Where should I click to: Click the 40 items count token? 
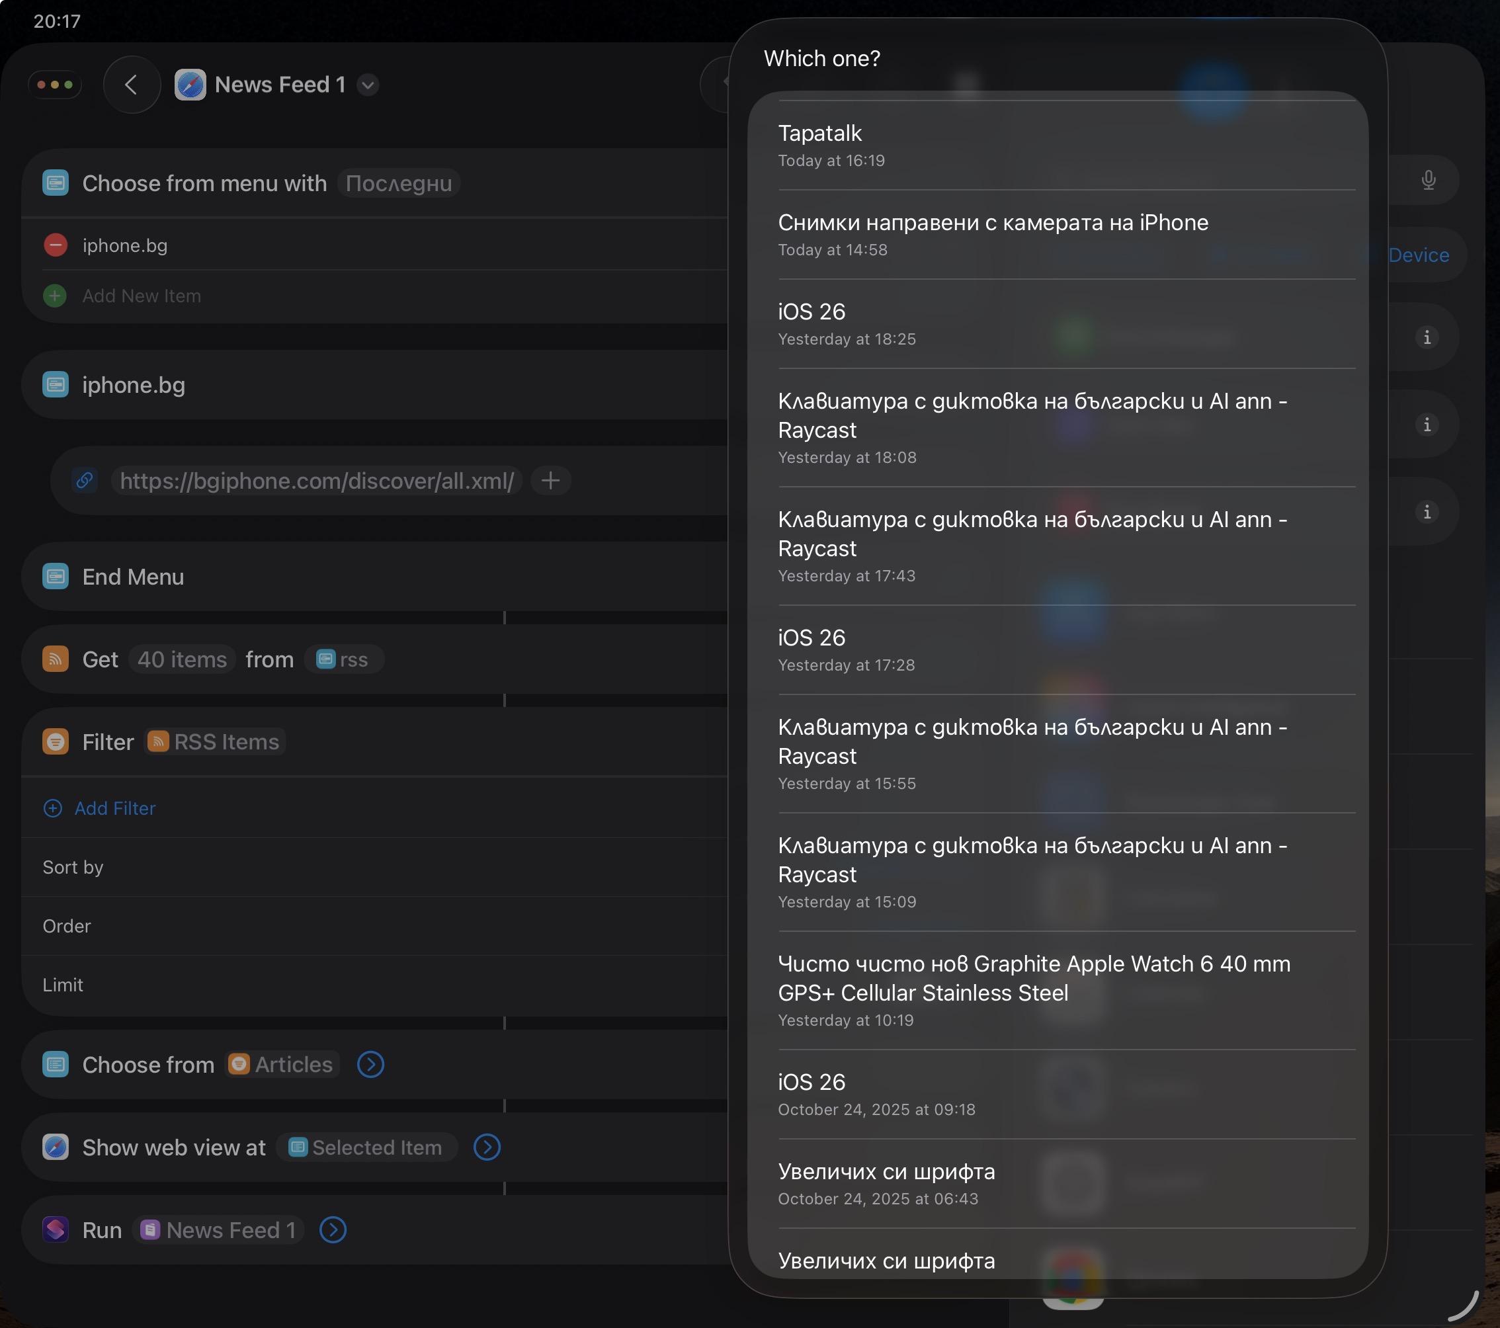coord(182,659)
